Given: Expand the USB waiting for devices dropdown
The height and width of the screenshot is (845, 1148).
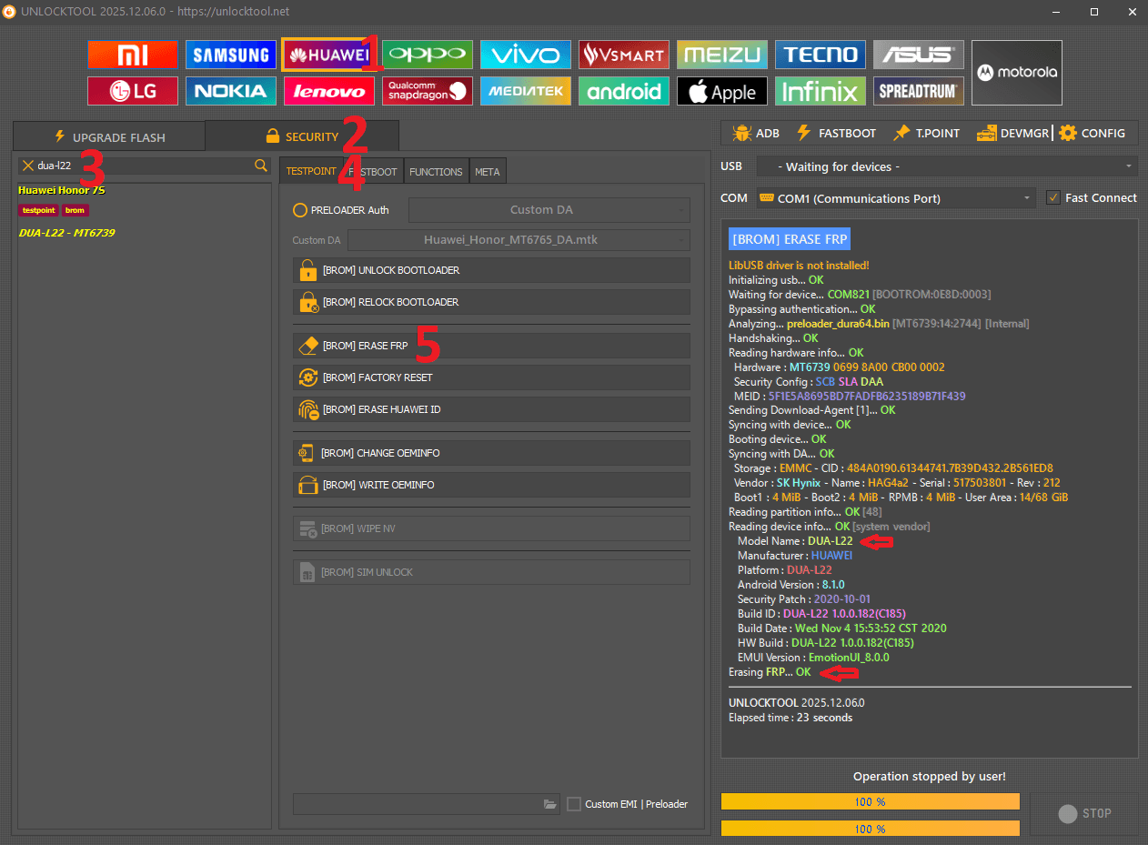Looking at the screenshot, I should pyautogui.click(x=945, y=166).
